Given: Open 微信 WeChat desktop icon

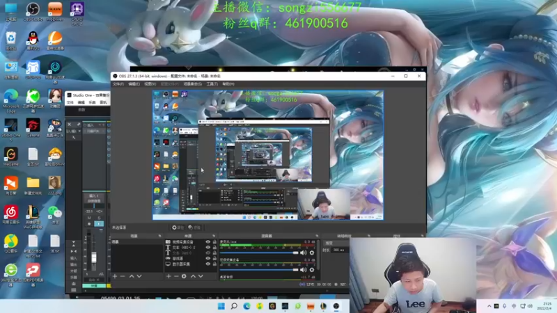Looking at the screenshot, I should [x=55, y=214].
